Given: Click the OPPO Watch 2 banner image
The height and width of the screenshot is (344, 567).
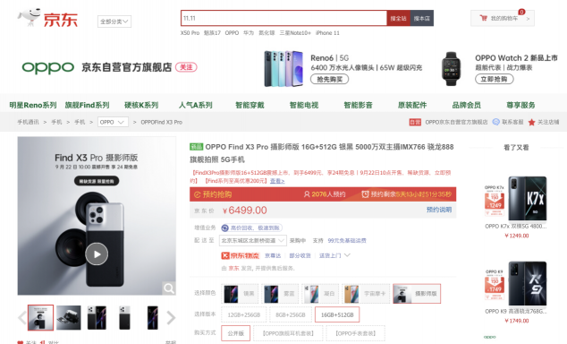Looking at the screenshot, I should (x=451, y=68).
